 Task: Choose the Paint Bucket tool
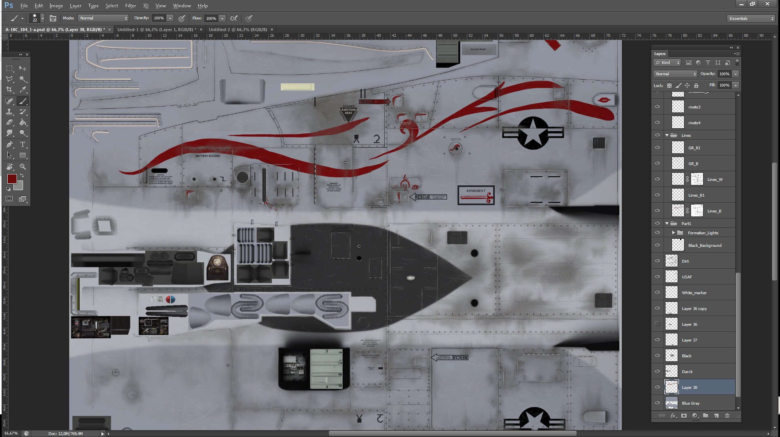click(23, 122)
